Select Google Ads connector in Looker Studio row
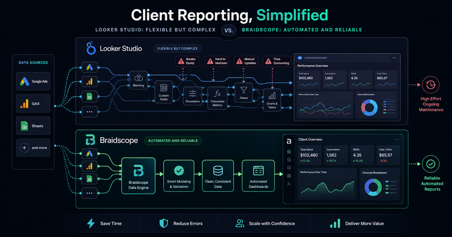This screenshot has width=452, height=237. coord(90,67)
